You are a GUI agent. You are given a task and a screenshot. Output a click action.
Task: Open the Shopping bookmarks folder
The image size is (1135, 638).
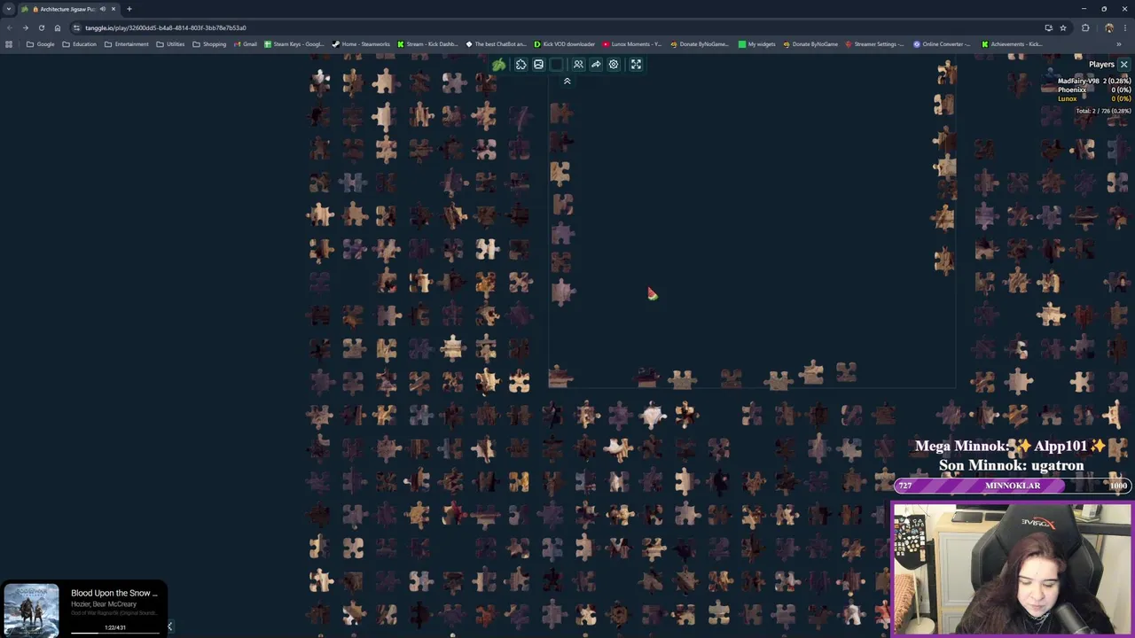click(x=209, y=44)
